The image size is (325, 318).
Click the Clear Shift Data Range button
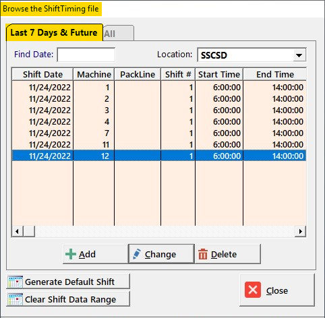pyautogui.click(x=68, y=299)
